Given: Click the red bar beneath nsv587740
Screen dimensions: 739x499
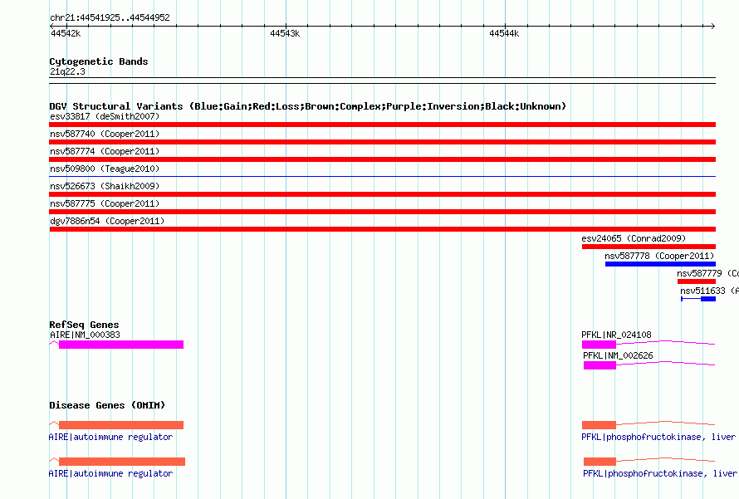Looking at the screenshot, I should click(x=382, y=142).
